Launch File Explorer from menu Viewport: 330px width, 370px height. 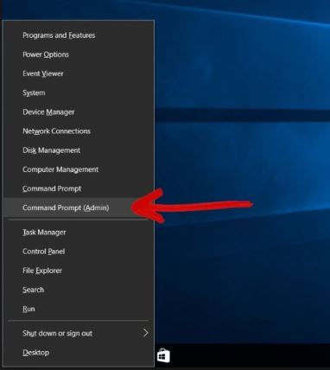click(79, 271)
